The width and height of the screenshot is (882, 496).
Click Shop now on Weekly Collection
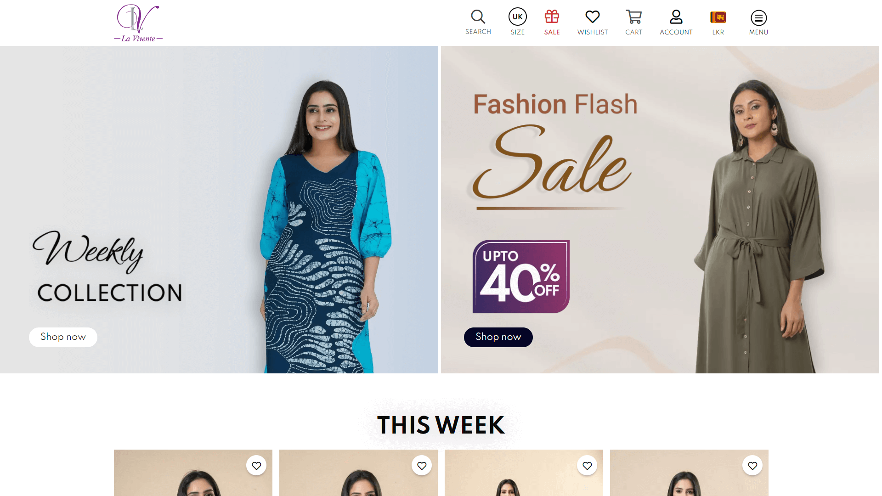pyautogui.click(x=63, y=337)
